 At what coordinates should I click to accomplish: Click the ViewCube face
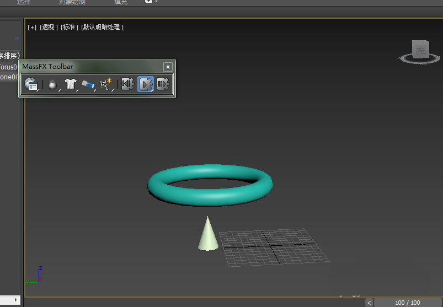(420, 50)
